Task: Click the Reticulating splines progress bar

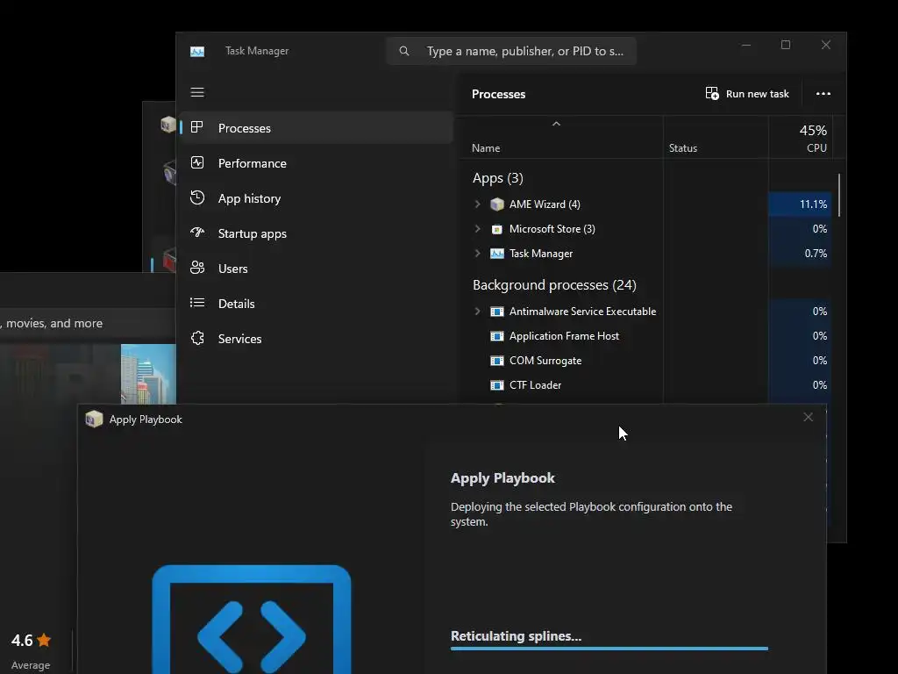Action: tap(609, 649)
